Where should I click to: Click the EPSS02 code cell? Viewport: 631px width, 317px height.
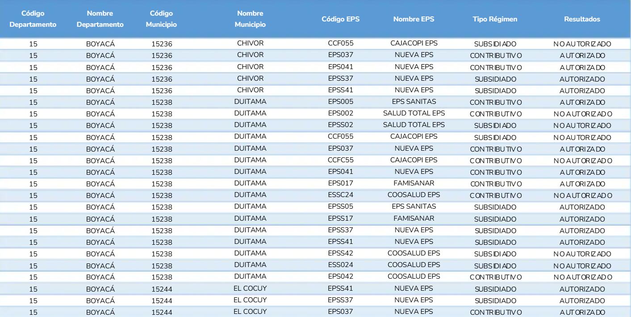coord(341,125)
